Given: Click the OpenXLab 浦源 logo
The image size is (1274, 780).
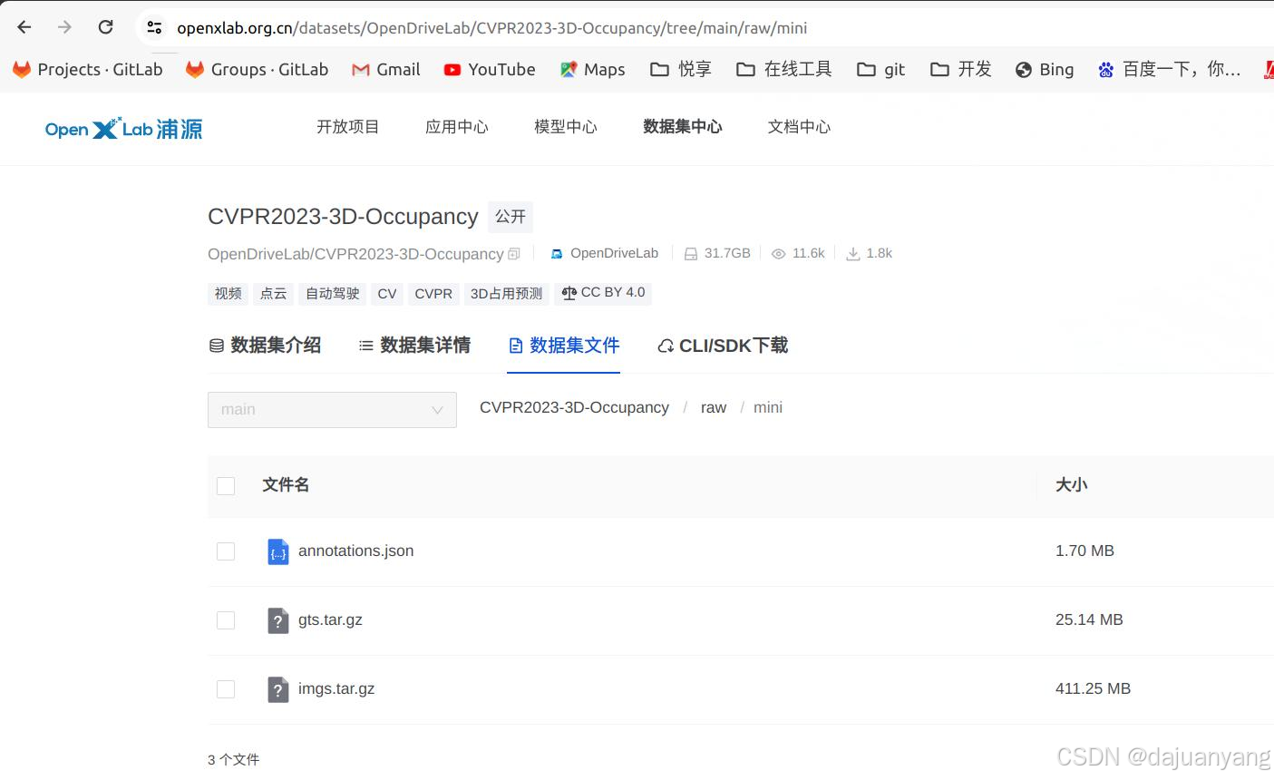Looking at the screenshot, I should point(124,129).
